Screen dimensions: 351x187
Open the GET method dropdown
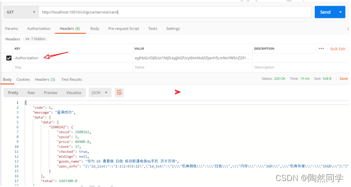click(21, 12)
